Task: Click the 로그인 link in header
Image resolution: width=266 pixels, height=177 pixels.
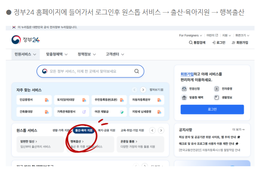Action: pos(219,43)
